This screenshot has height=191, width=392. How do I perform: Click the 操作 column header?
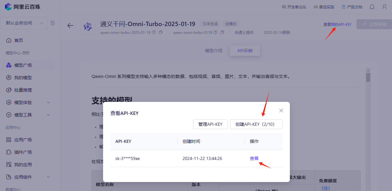tap(254, 141)
